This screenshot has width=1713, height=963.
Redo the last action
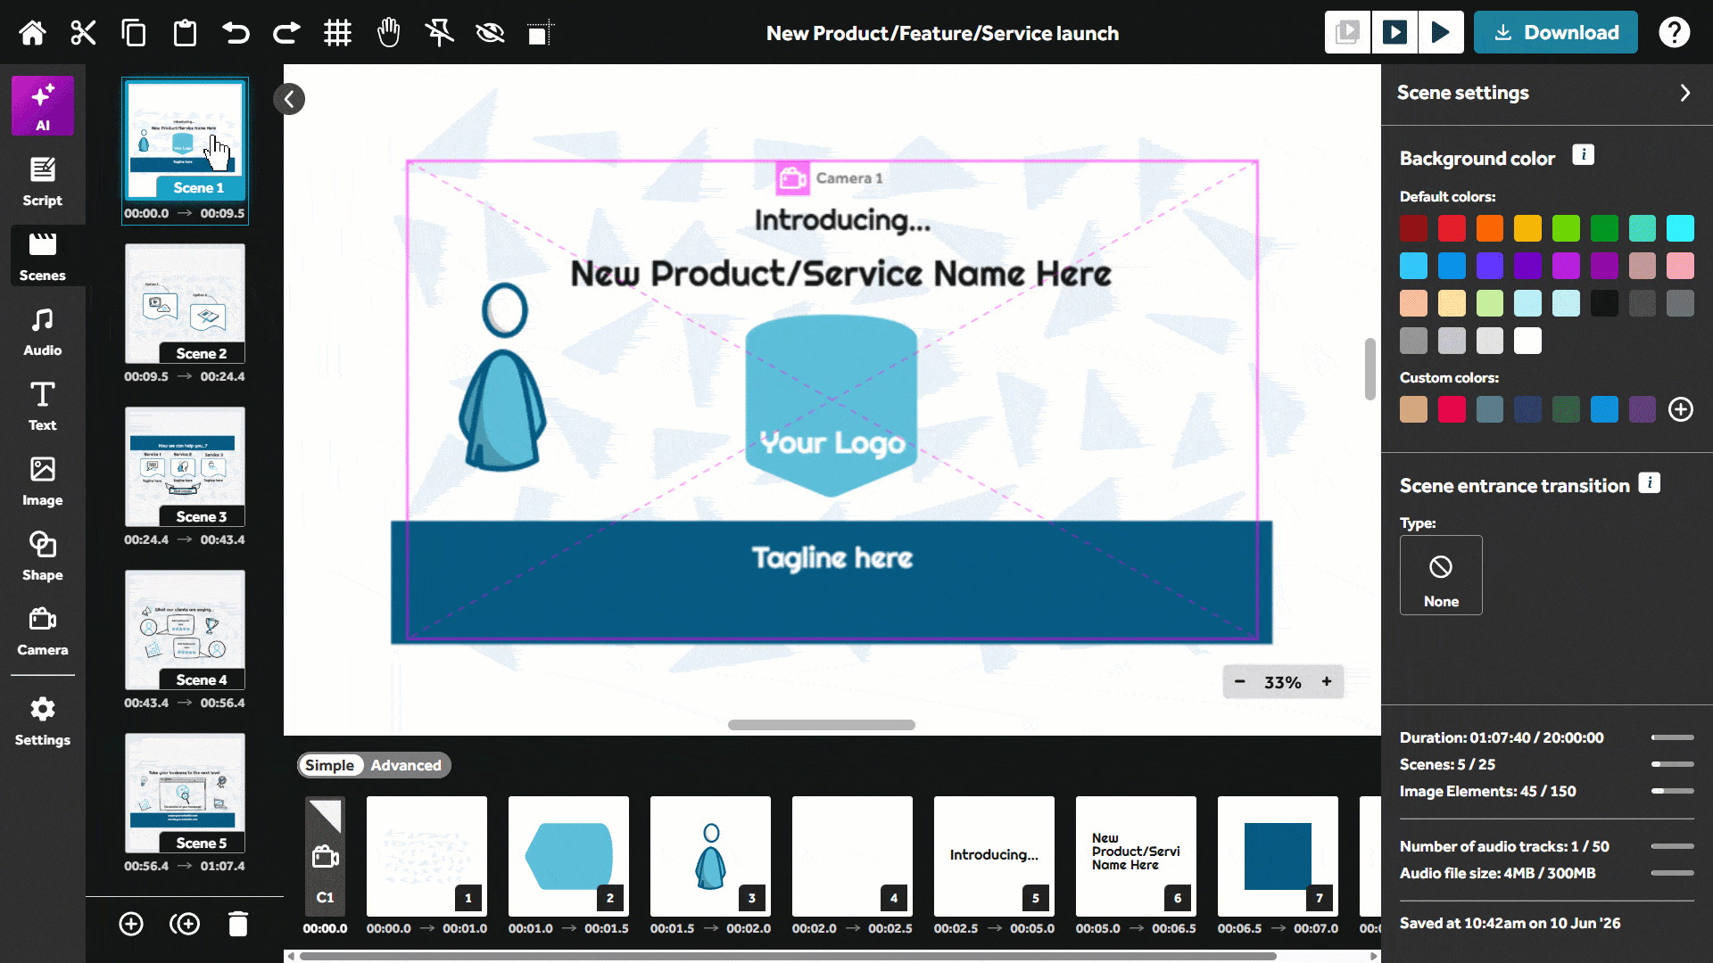coord(286,33)
